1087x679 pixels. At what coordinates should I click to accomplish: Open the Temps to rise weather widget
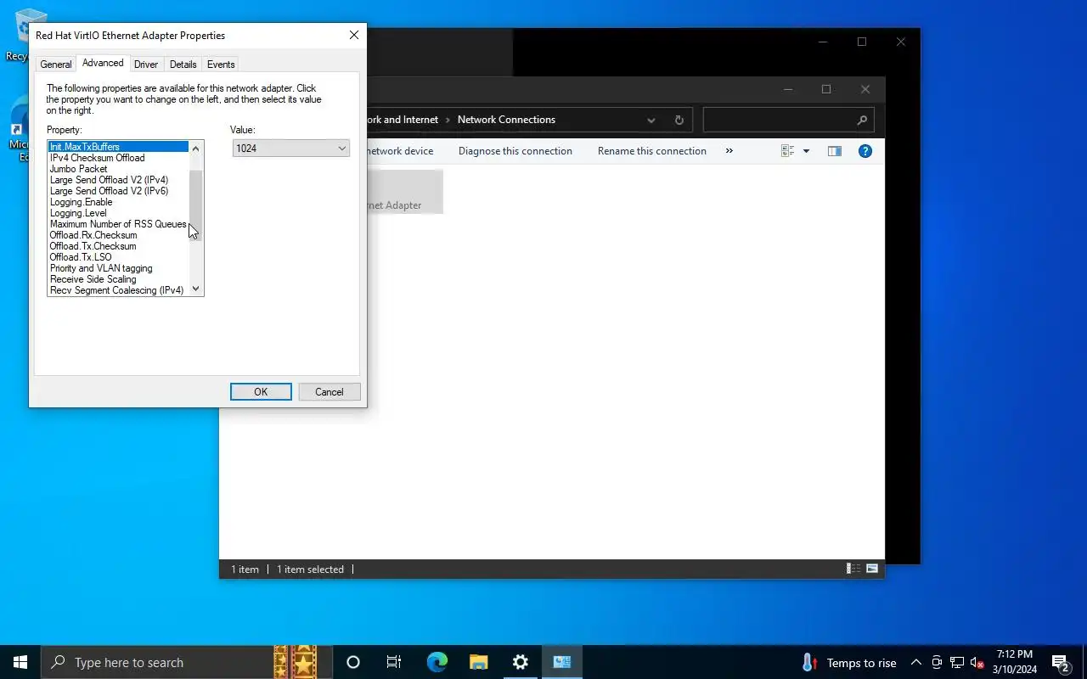click(849, 663)
